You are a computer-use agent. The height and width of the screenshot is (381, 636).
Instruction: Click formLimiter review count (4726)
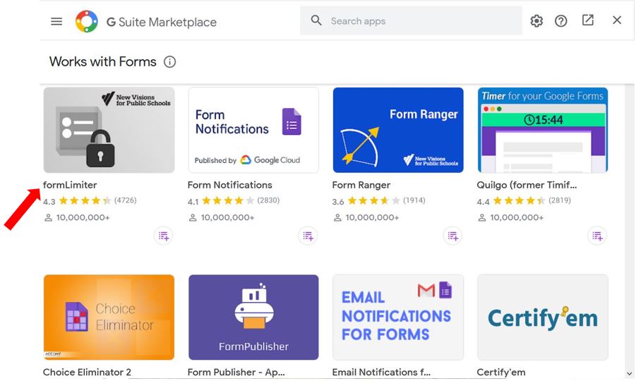(x=126, y=200)
